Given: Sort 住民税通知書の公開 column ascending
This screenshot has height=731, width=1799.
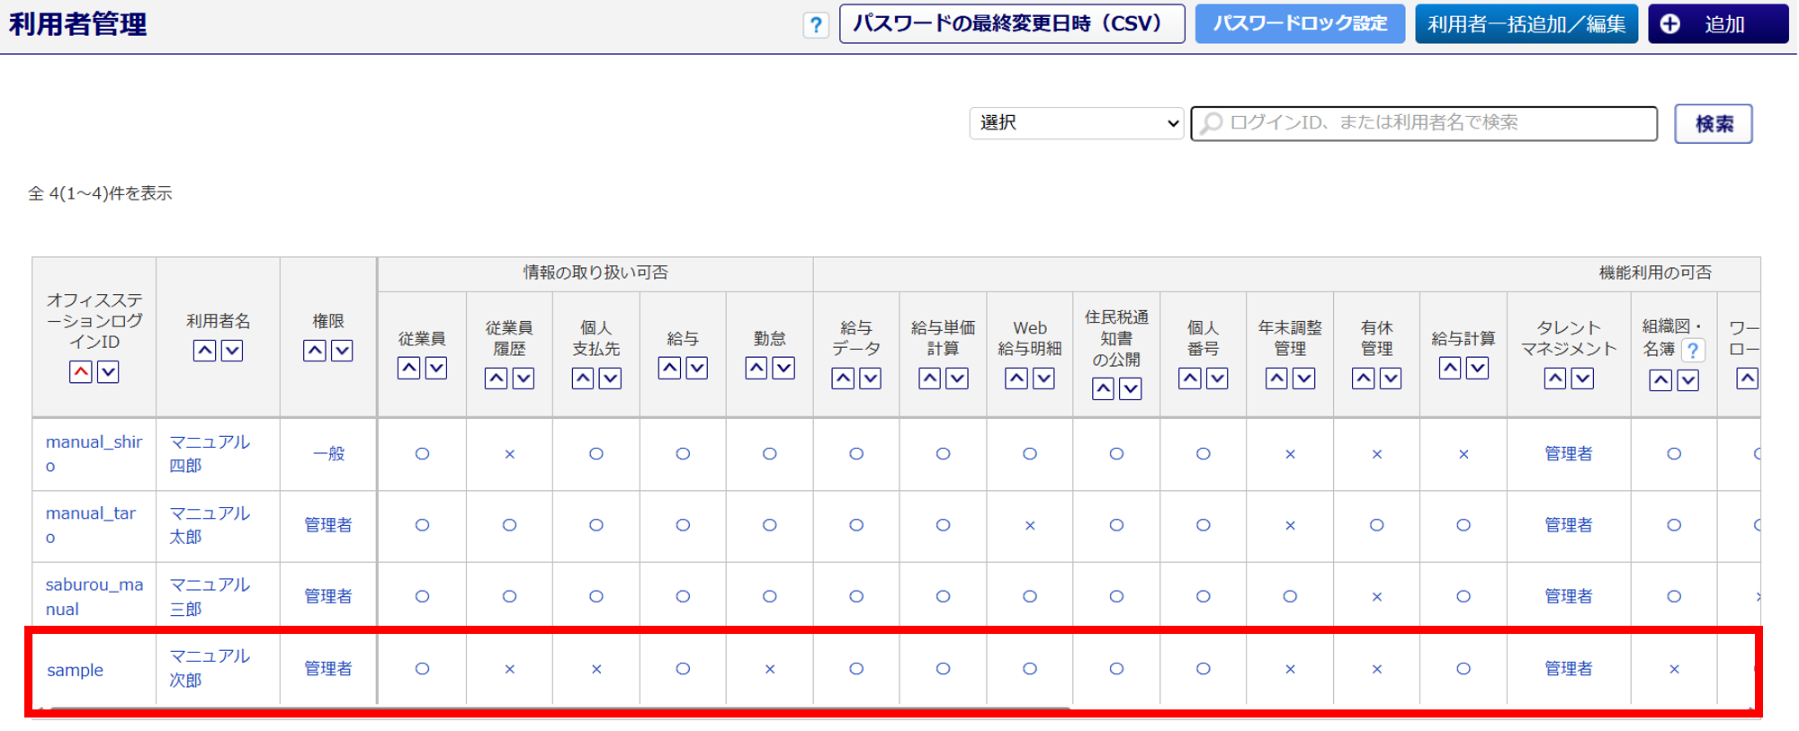Looking at the screenshot, I should point(1103,388).
